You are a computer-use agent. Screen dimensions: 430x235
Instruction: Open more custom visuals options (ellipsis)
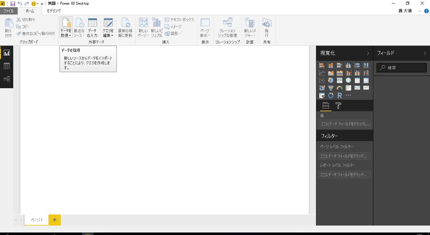(x=348, y=95)
